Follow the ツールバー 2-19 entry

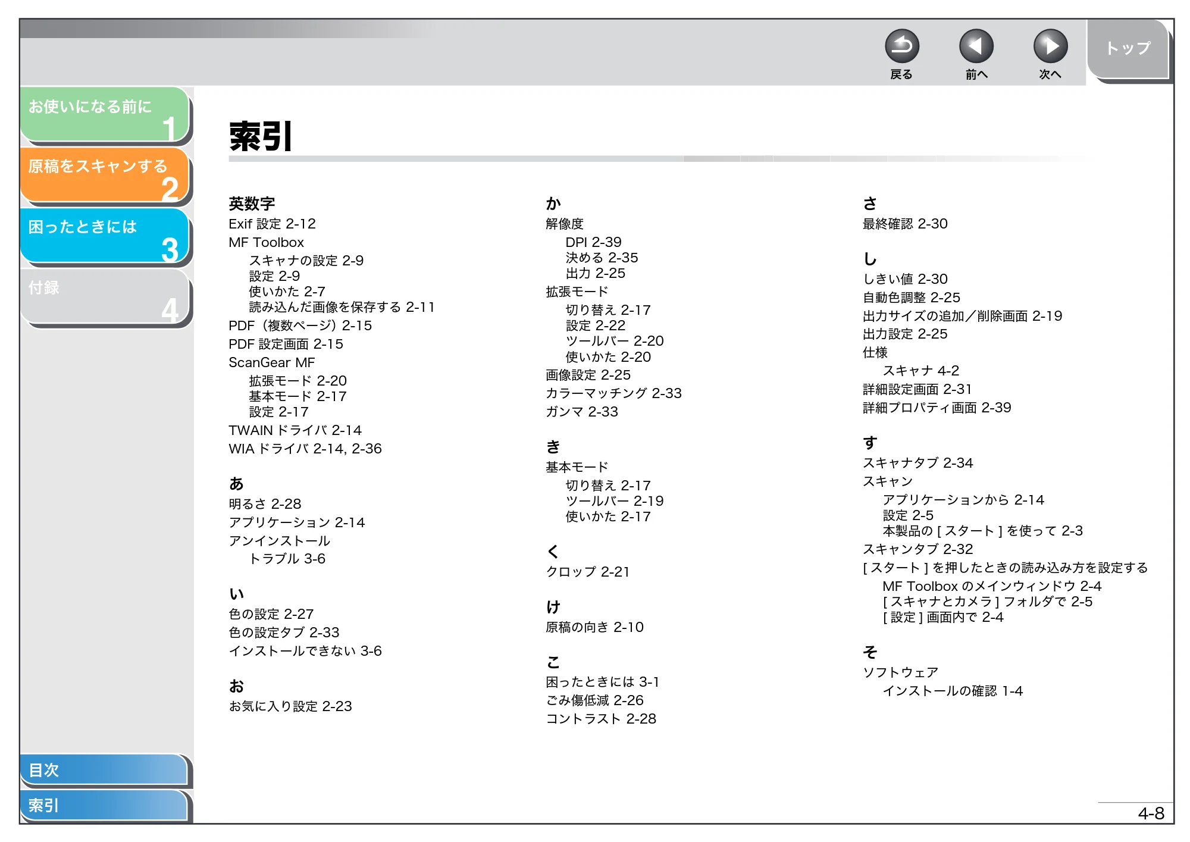(x=614, y=501)
